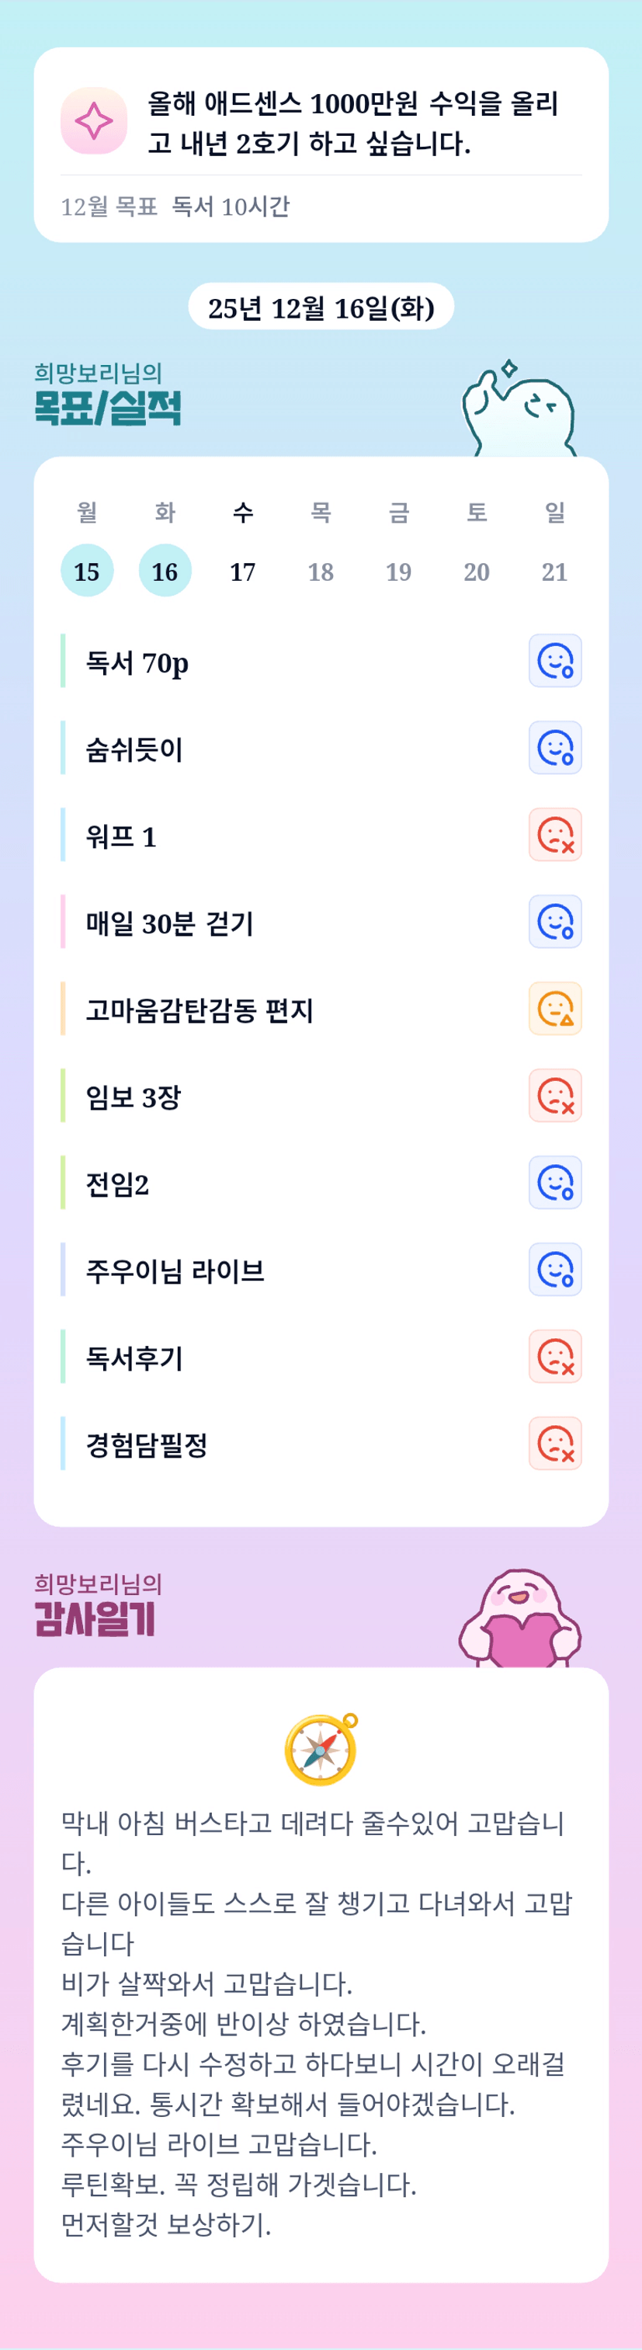Click red sad face for 임보 3장

[x=554, y=1096]
